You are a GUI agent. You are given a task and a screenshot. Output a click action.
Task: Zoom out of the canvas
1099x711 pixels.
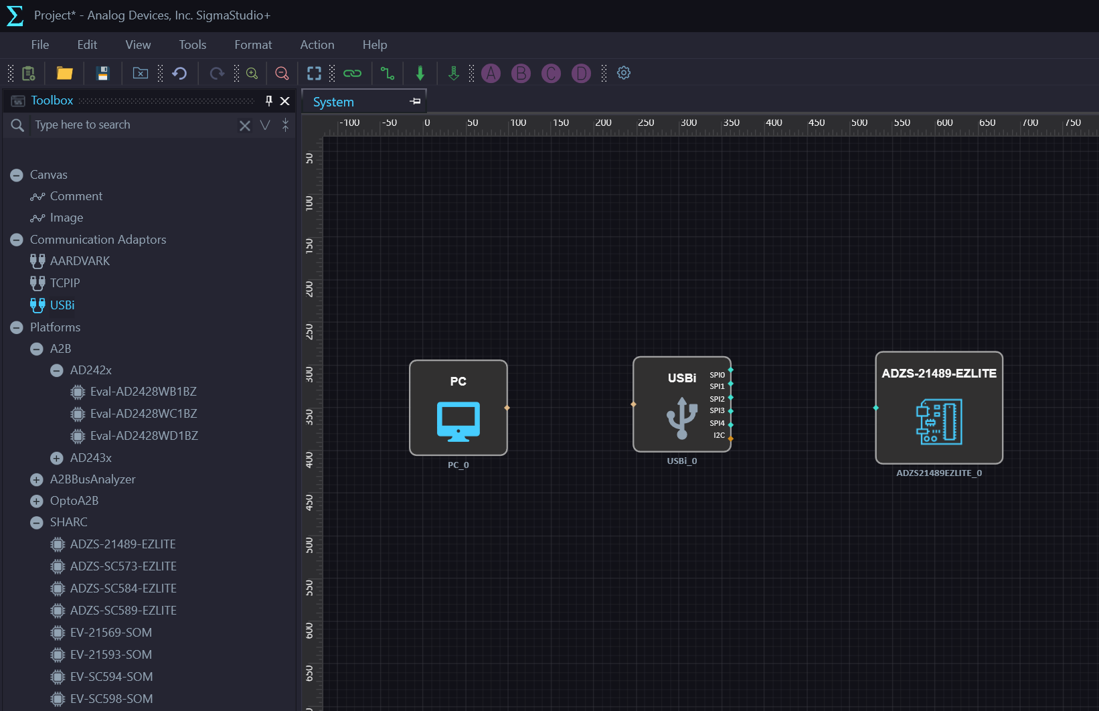[x=282, y=73]
